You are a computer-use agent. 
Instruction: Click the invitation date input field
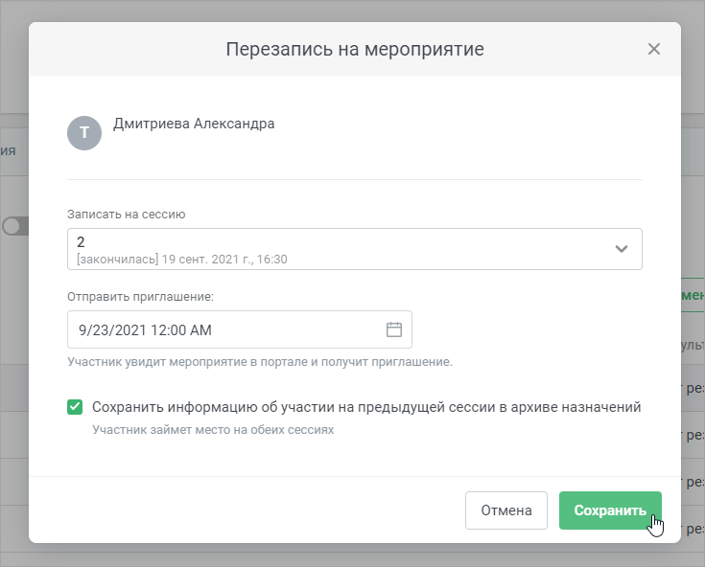239,329
